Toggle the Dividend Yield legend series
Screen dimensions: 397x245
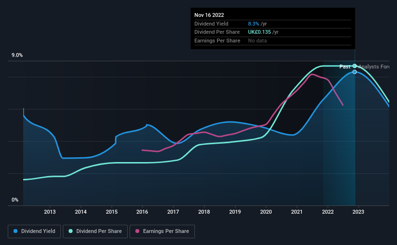click(34, 231)
